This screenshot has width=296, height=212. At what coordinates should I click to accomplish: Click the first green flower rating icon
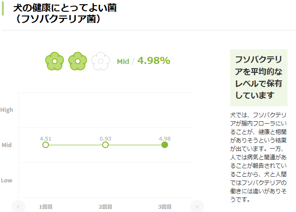(x=54, y=61)
